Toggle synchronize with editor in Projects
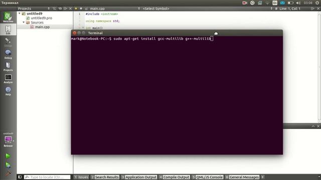Screen dimensions: 321x180 click(x=60, y=8)
